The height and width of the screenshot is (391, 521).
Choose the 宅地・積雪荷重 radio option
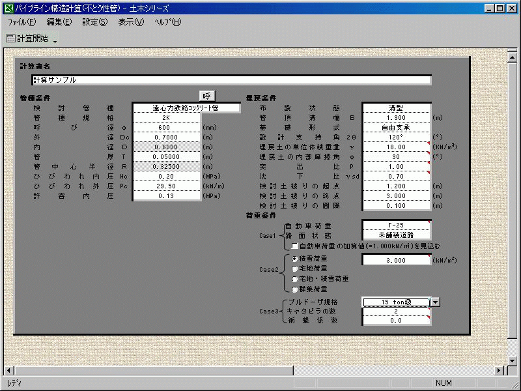pyautogui.click(x=295, y=278)
